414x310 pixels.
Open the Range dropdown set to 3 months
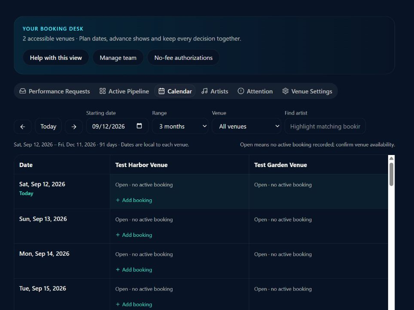click(x=180, y=127)
